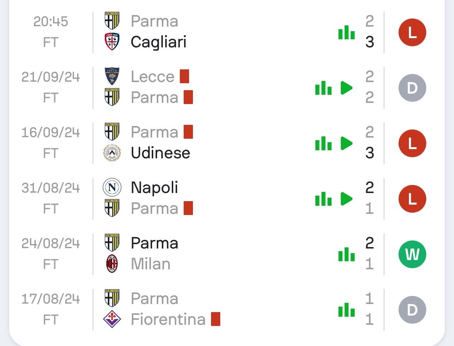Click the Udinese club logo

(x=112, y=153)
